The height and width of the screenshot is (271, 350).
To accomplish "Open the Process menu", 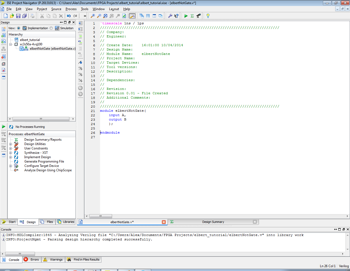I will (x=71, y=9).
